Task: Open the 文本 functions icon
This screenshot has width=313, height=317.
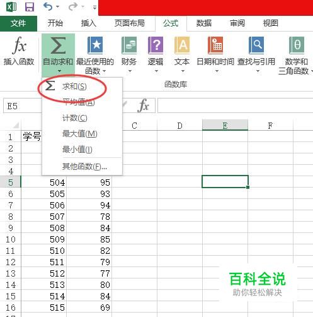Action: tap(182, 45)
